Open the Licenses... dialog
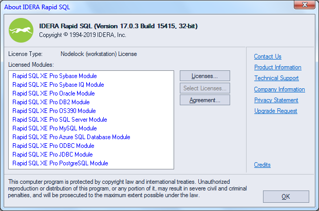319x211 pixels. tap(205, 76)
